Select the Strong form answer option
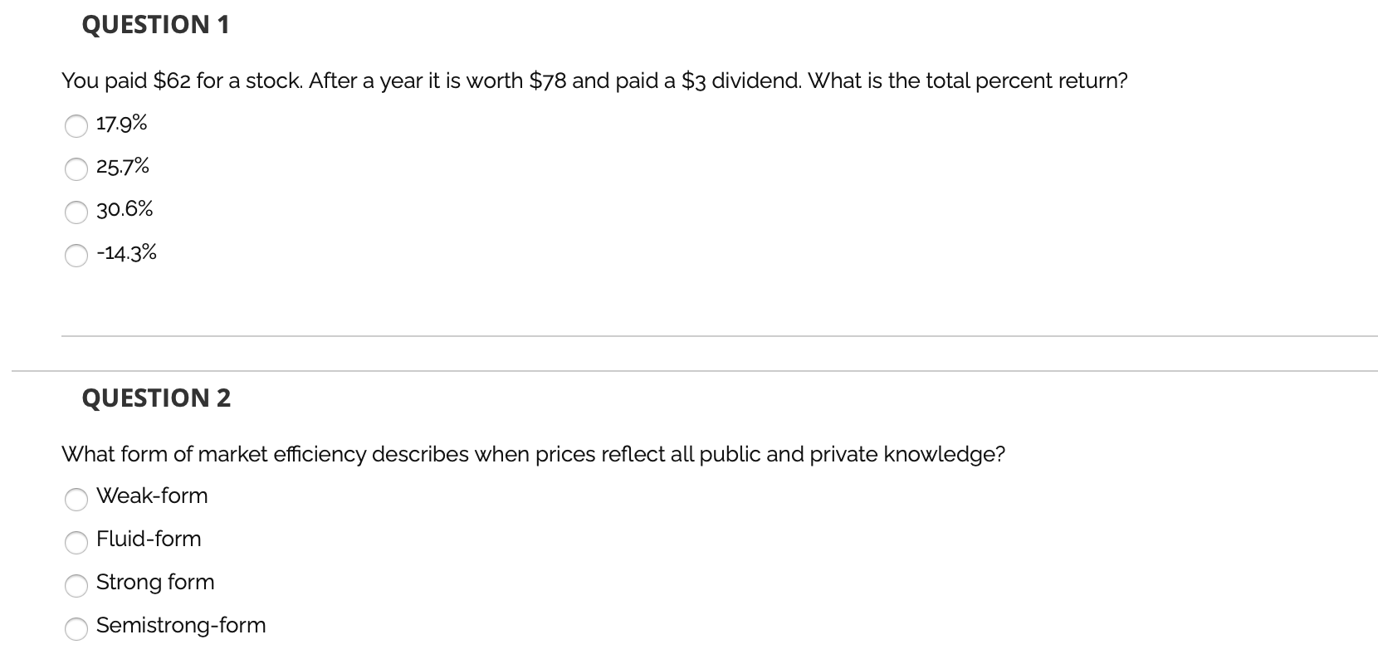1378x664 pixels. (x=76, y=586)
